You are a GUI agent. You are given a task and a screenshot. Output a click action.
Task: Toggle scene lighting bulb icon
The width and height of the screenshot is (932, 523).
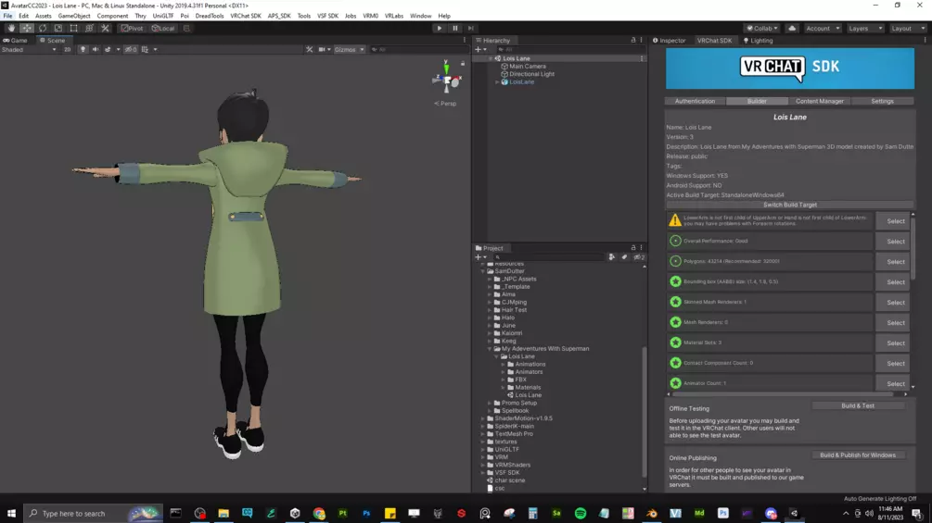[83, 50]
